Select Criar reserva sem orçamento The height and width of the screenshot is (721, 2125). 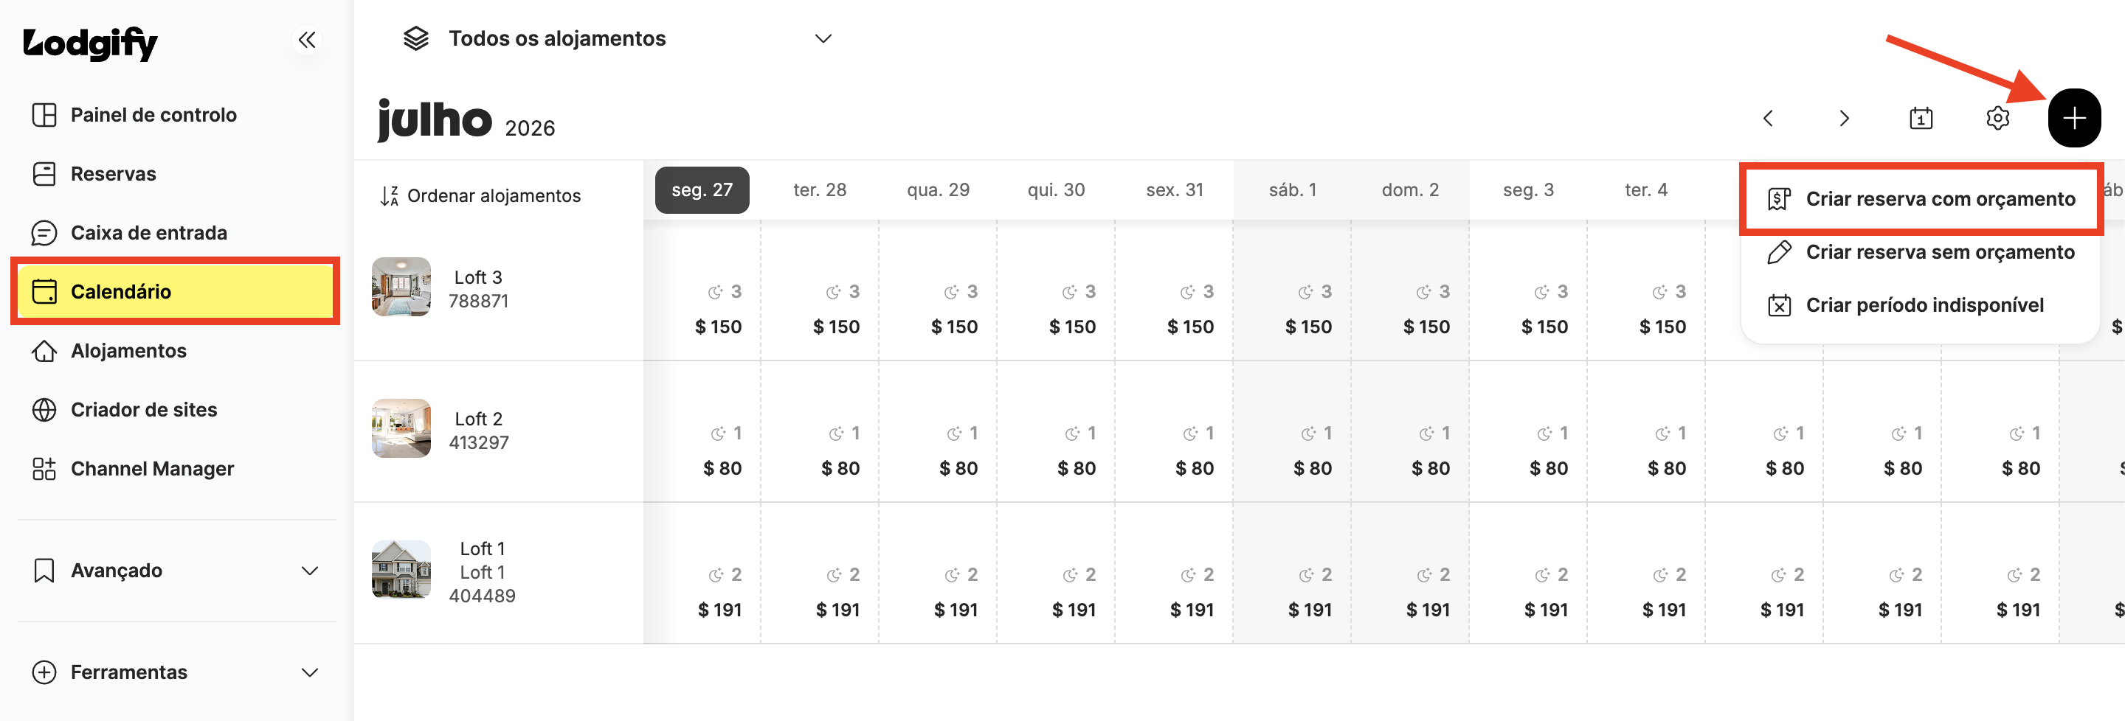tap(1921, 252)
